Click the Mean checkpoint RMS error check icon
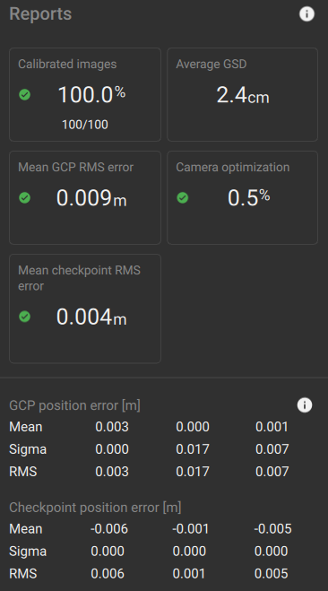Image resolution: width=328 pixels, height=591 pixels. point(25,317)
